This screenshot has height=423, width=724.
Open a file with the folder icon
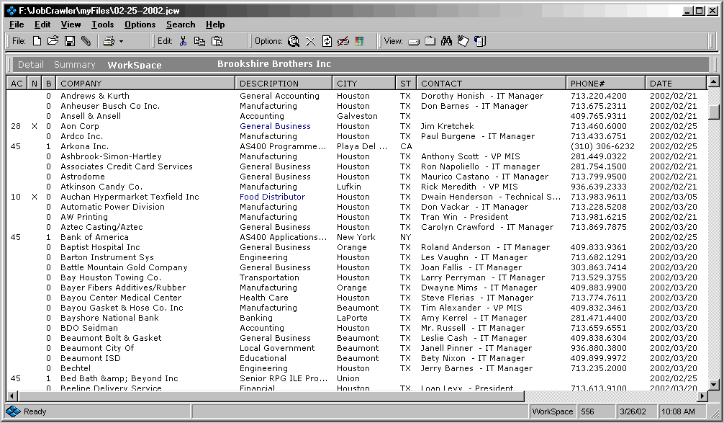(x=53, y=41)
